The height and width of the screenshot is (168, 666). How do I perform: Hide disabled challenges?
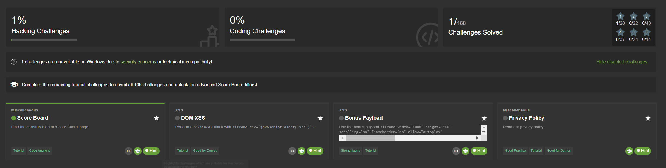(622, 62)
